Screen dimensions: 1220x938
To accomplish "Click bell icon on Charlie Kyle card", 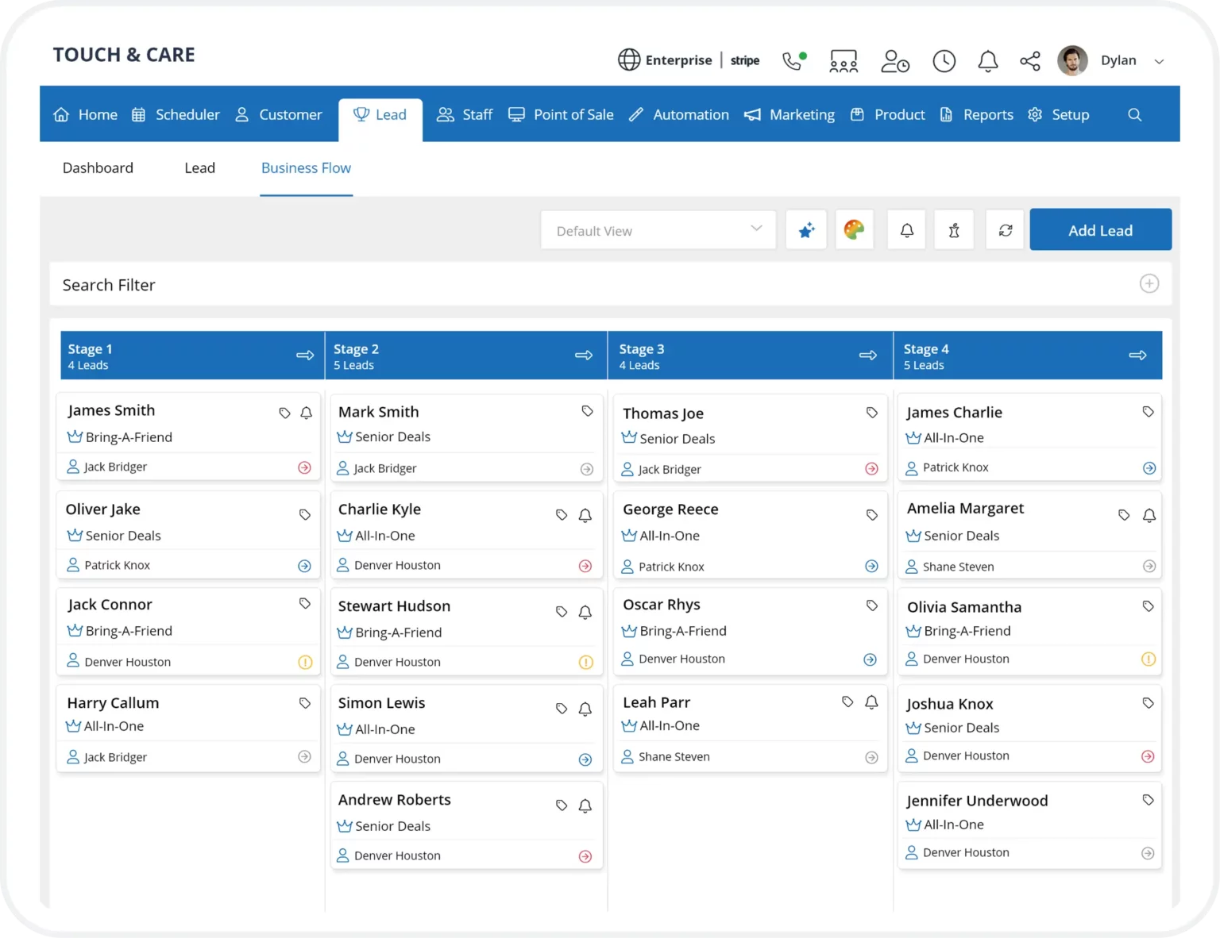I will click(585, 515).
